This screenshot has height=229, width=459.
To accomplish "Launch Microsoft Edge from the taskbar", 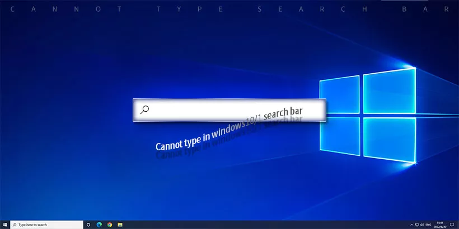I will [99, 225].
